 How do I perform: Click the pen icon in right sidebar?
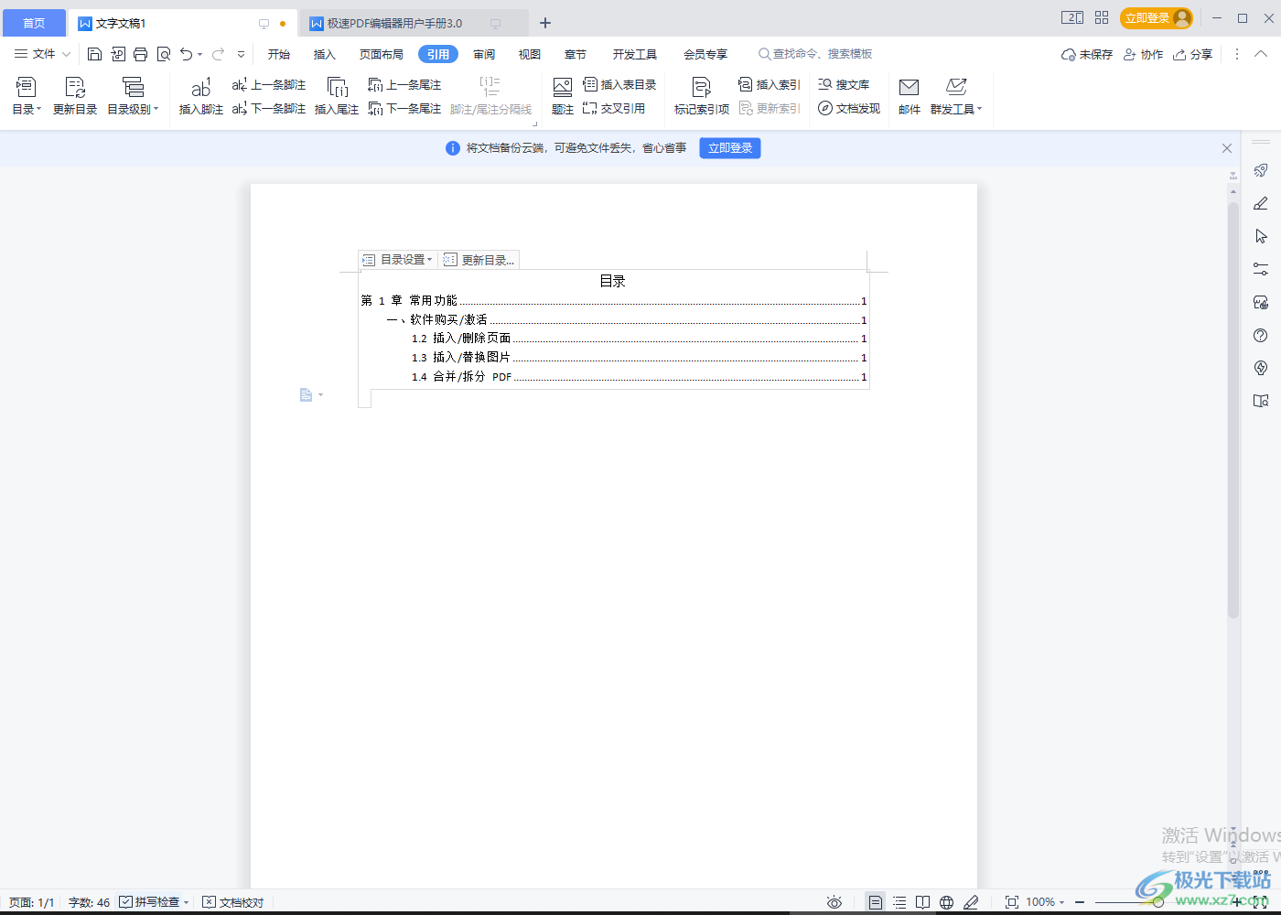[x=1261, y=203]
